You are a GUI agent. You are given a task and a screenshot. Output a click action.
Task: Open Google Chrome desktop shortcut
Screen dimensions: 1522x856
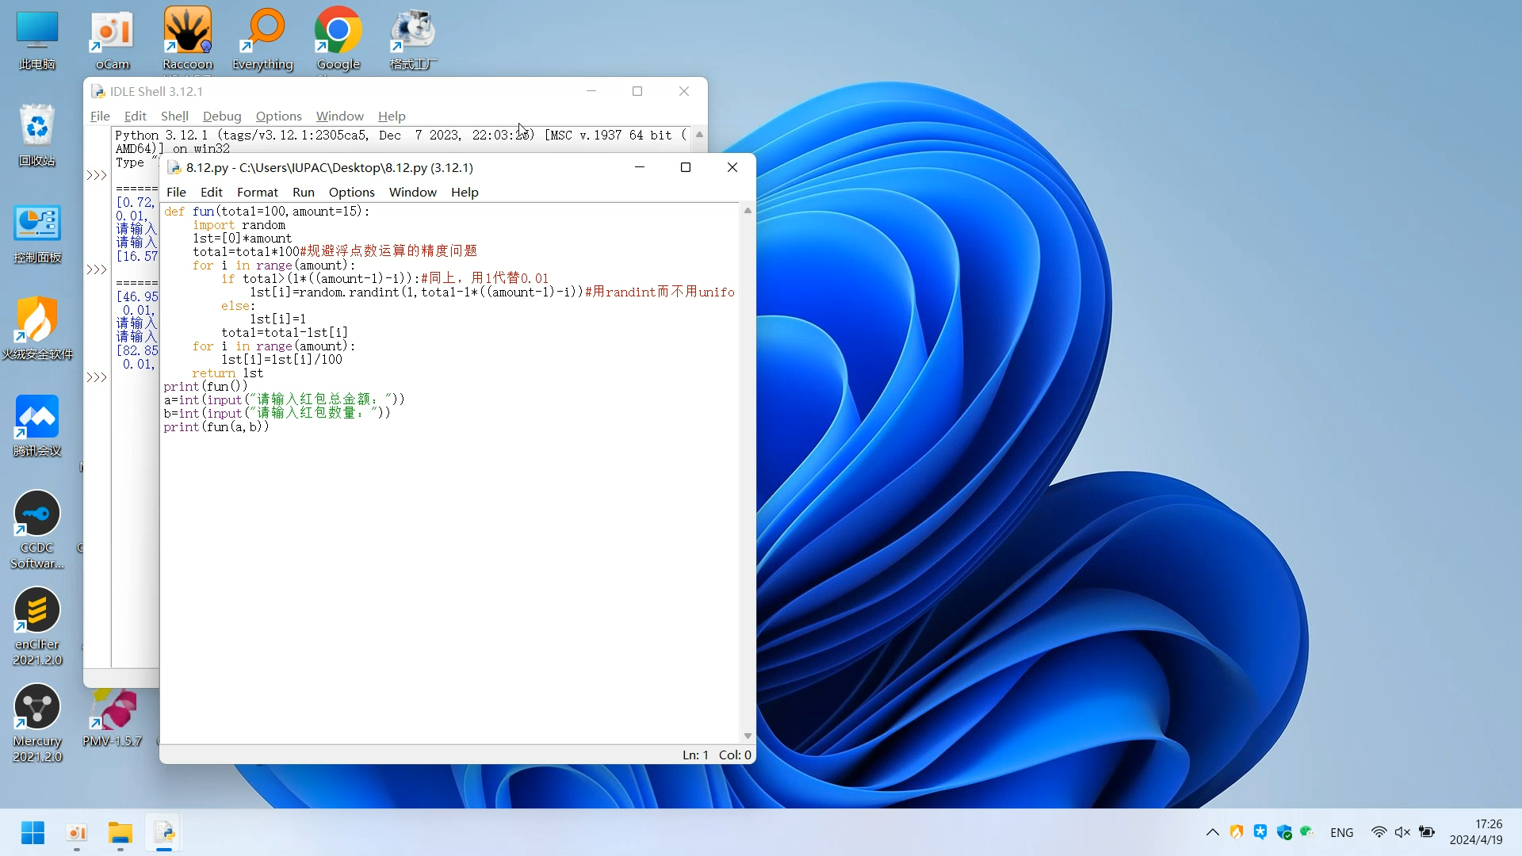pos(338,38)
